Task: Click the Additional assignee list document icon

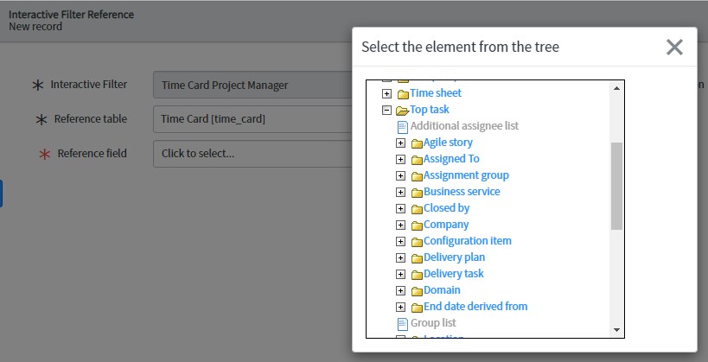Action: coord(402,127)
